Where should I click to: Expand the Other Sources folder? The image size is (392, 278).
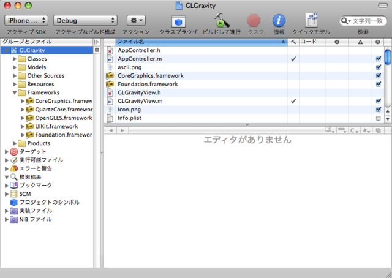coord(15,76)
